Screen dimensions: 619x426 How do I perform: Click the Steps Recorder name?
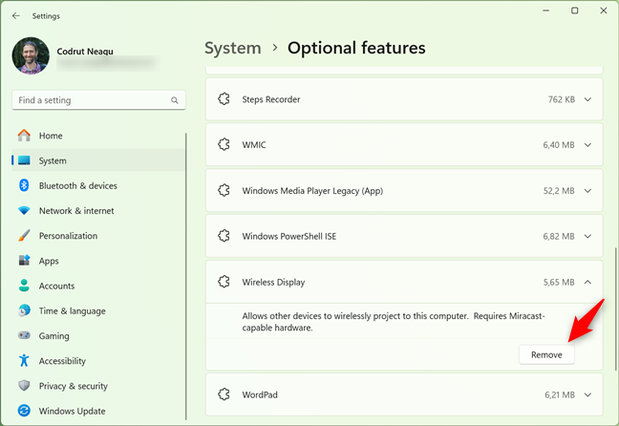click(x=271, y=99)
